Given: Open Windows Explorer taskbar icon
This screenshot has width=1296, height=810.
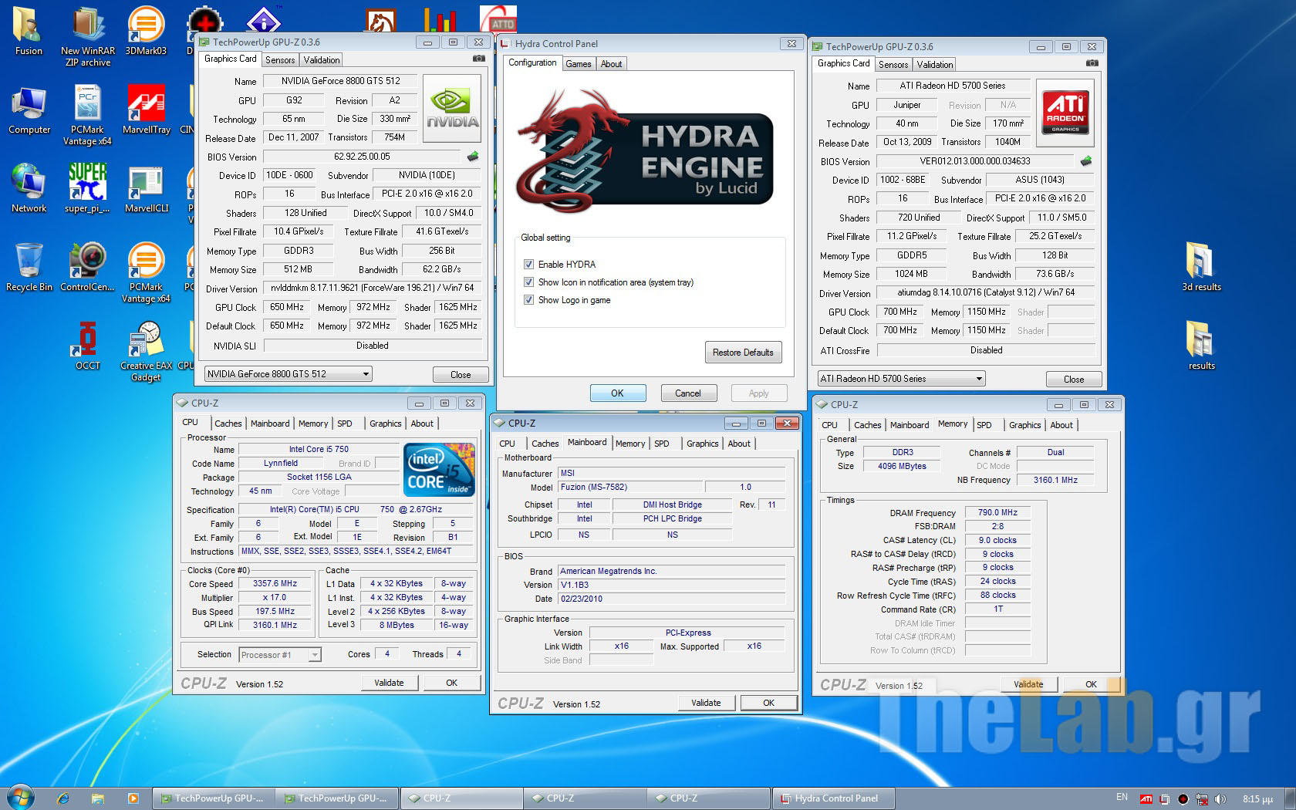Looking at the screenshot, I should tap(97, 798).
